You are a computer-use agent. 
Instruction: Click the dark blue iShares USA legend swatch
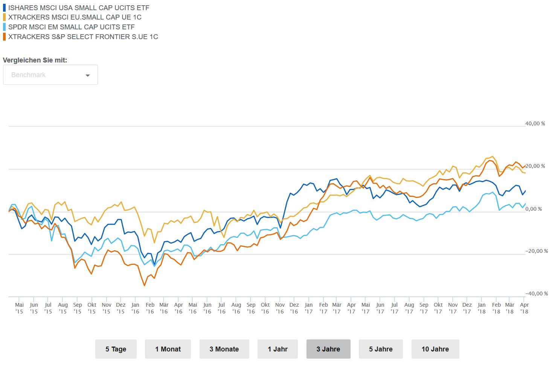(x=4, y=8)
